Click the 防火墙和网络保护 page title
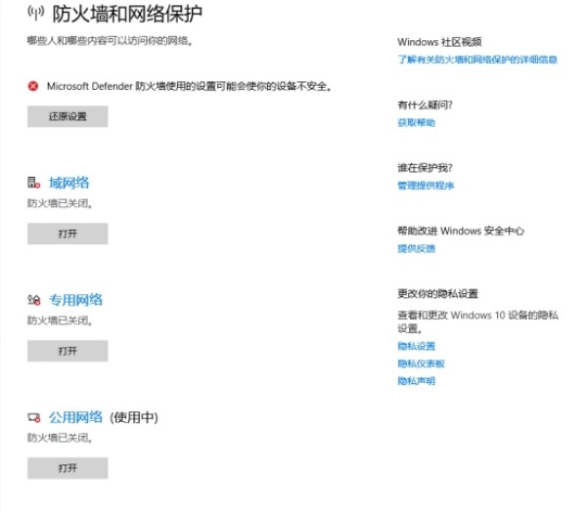The height and width of the screenshot is (511, 587). (x=128, y=15)
